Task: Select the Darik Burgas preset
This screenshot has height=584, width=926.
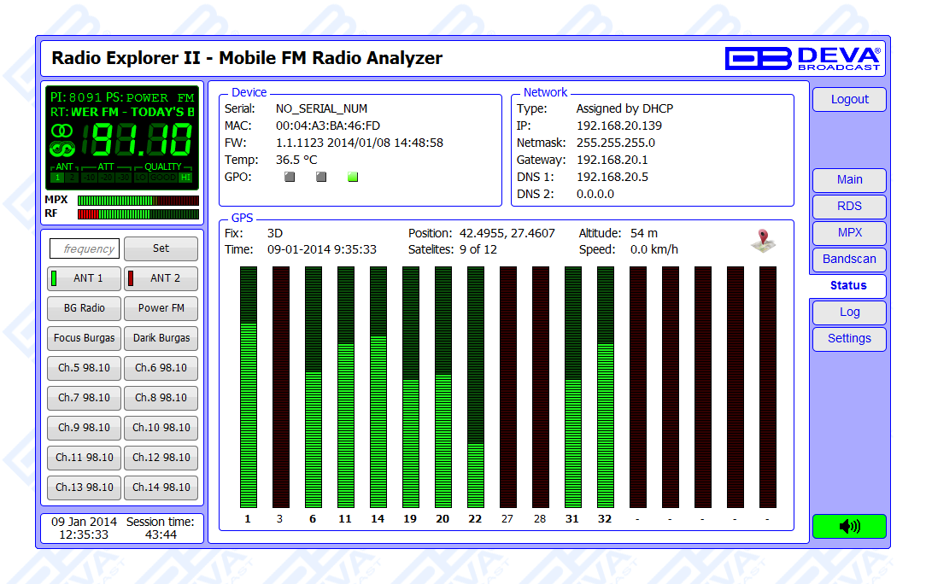Action: pyautogui.click(x=161, y=338)
